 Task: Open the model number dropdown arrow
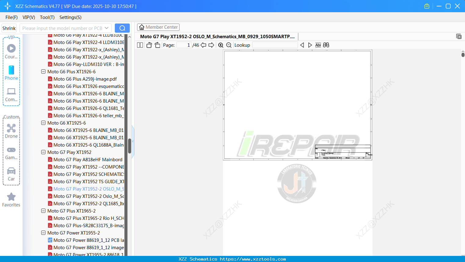[107, 28]
